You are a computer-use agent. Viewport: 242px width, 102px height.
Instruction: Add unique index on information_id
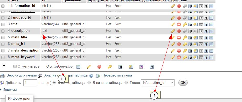tap(190, 6)
